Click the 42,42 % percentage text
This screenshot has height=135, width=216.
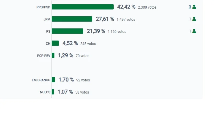tap(126, 7)
